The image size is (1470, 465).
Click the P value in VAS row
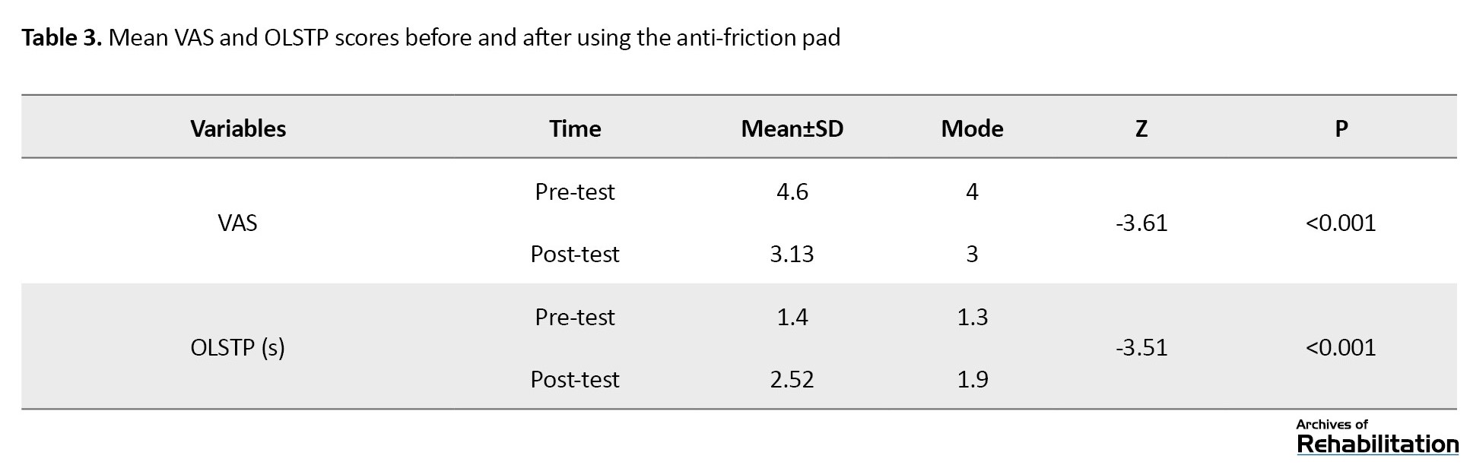[x=1341, y=223]
